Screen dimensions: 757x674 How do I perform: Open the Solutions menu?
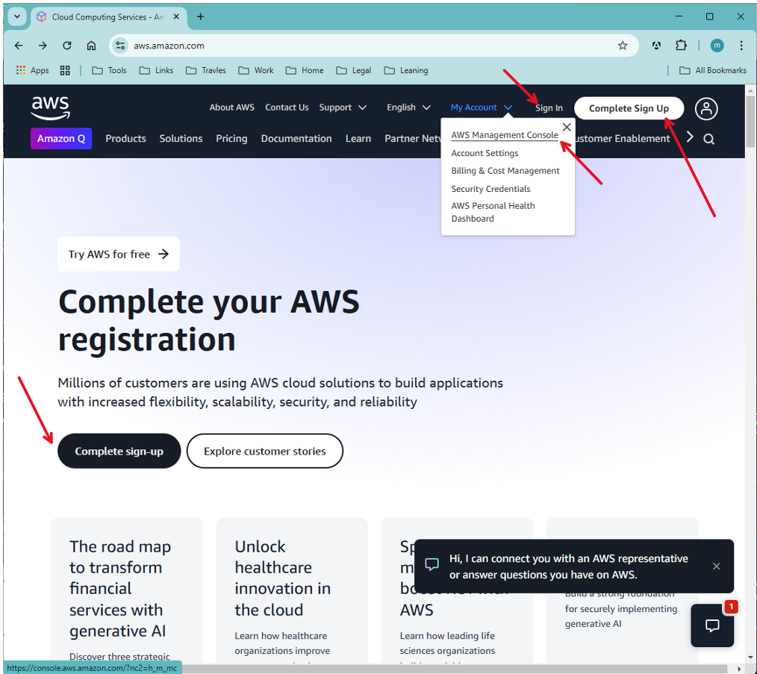click(x=181, y=139)
